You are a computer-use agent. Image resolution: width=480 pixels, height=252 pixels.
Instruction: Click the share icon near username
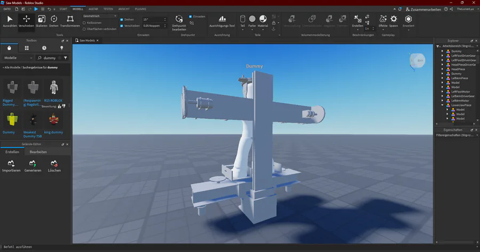pos(451,9)
